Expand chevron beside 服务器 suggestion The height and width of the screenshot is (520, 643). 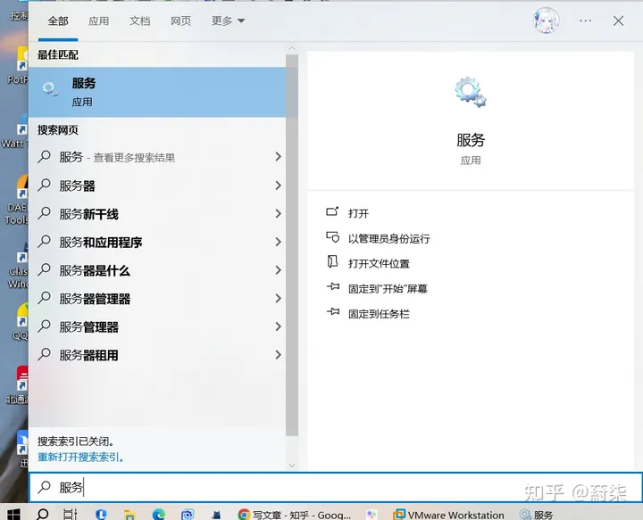click(x=278, y=186)
